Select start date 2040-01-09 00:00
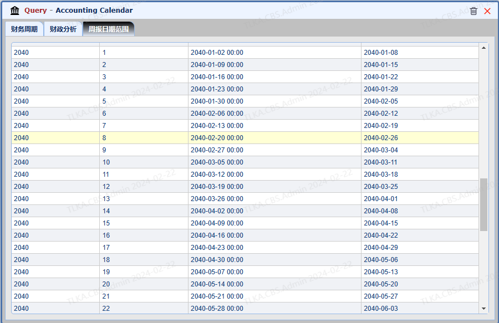 tap(274, 64)
